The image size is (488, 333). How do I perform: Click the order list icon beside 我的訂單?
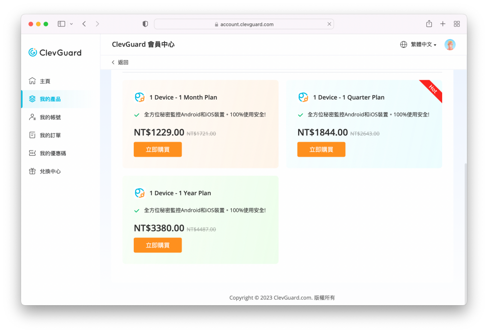pyautogui.click(x=32, y=135)
